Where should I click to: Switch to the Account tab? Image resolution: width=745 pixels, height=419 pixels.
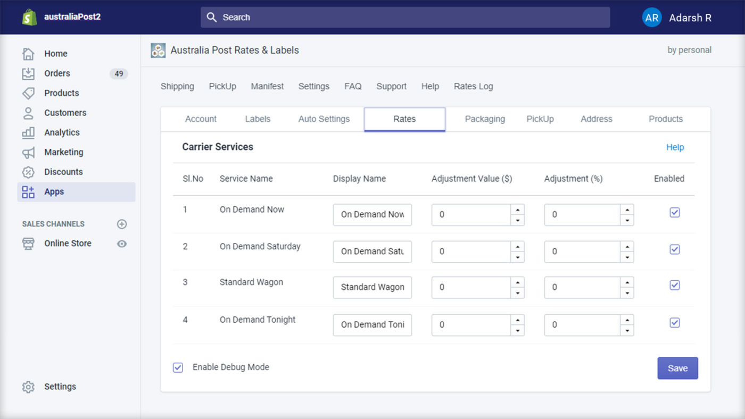(x=201, y=119)
